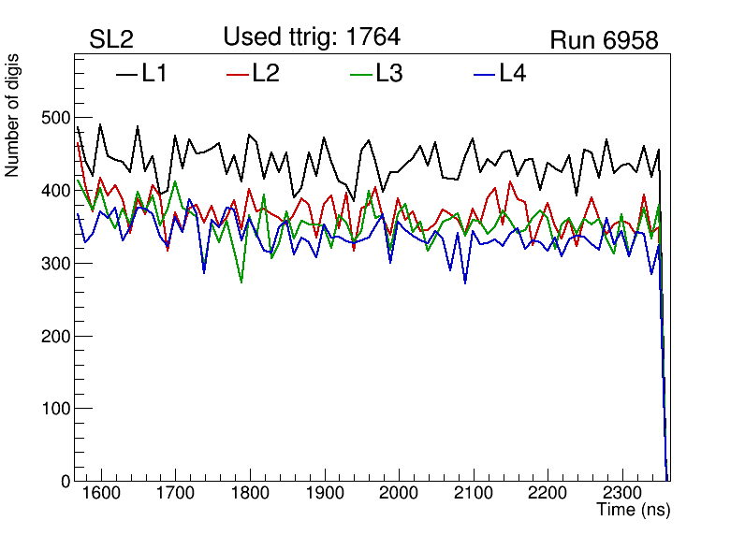Click the black L1 legend line
The height and width of the screenshot is (535, 745).
point(126,75)
